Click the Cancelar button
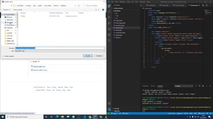This screenshot has height=119, width=213. click(x=99, y=56)
